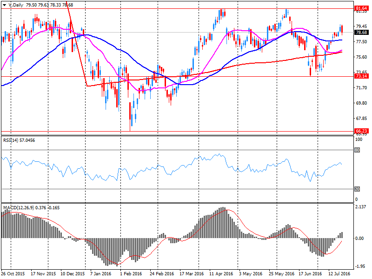Select the 75.60 price scale value

[x=362, y=57]
